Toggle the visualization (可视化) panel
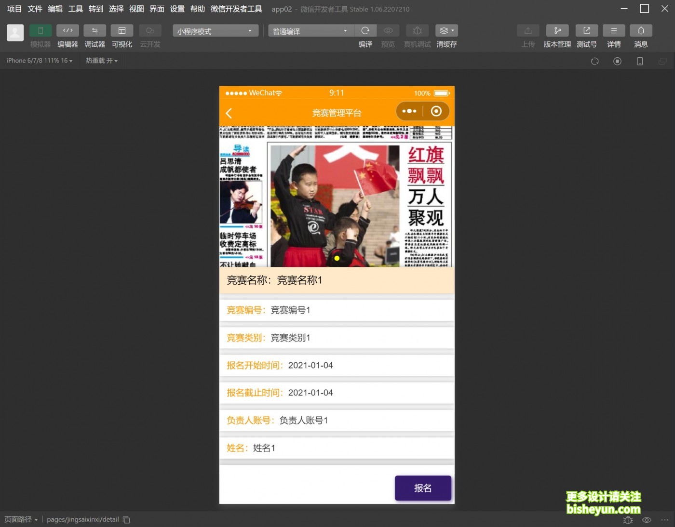The height and width of the screenshot is (527, 675). click(122, 31)
